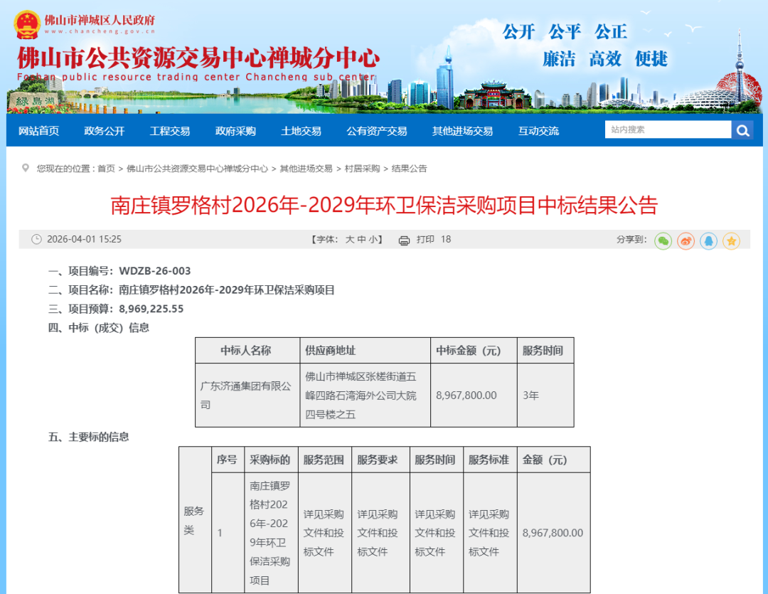
Task: Select 小 to shrink article text
Action: tap(373, 240)
